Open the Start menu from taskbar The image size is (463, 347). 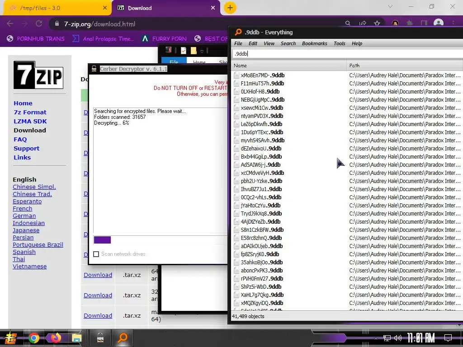(10, 338)
